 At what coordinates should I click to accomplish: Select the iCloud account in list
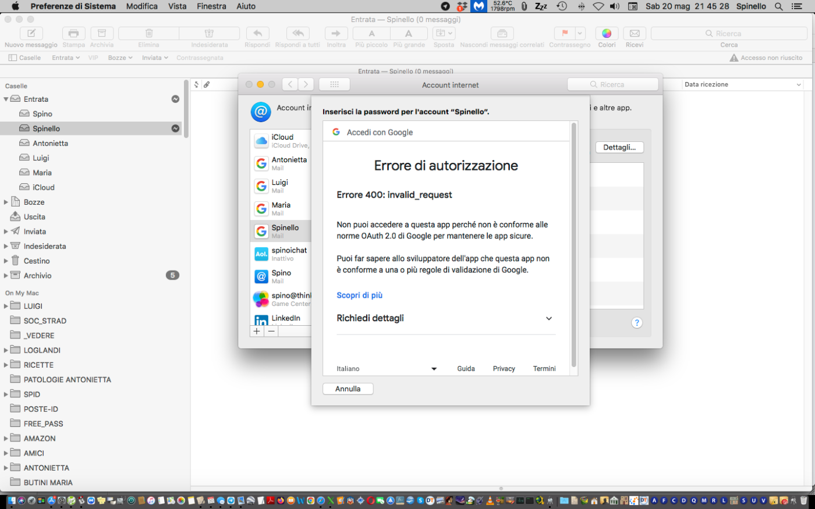281,141
